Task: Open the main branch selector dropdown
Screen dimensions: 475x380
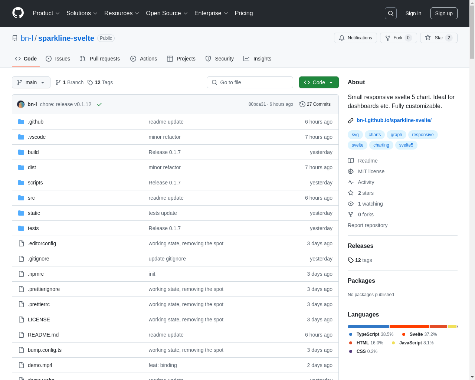Action: [31, 82]
